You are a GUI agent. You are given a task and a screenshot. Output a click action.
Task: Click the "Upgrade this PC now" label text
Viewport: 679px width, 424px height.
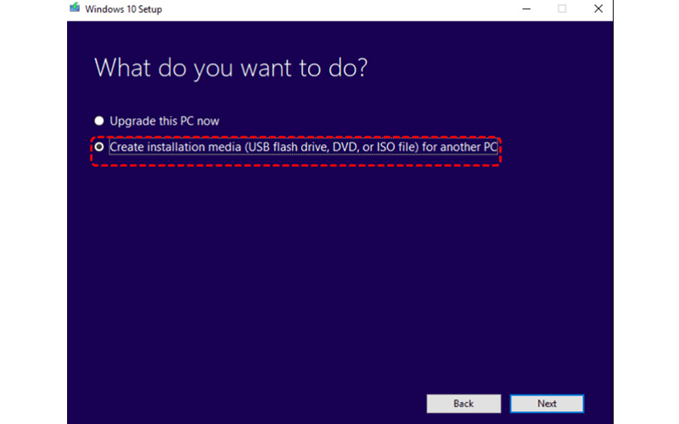[164, 121]
